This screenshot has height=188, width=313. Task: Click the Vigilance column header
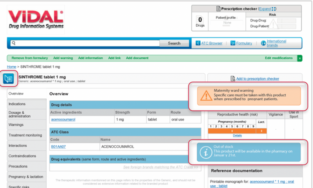pyautogui.click(x=276, y=114)
